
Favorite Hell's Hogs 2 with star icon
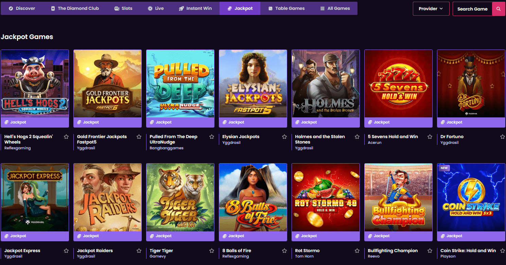[x=66, y=137]
